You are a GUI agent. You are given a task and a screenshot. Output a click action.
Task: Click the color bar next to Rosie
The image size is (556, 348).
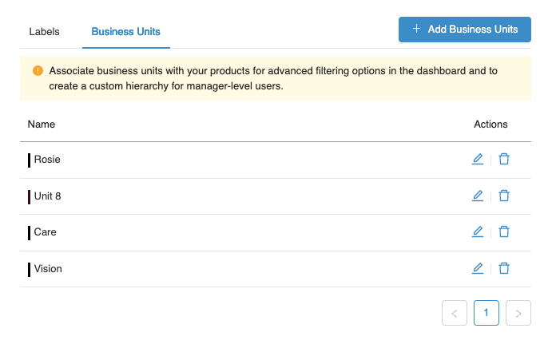coord(30,160)
